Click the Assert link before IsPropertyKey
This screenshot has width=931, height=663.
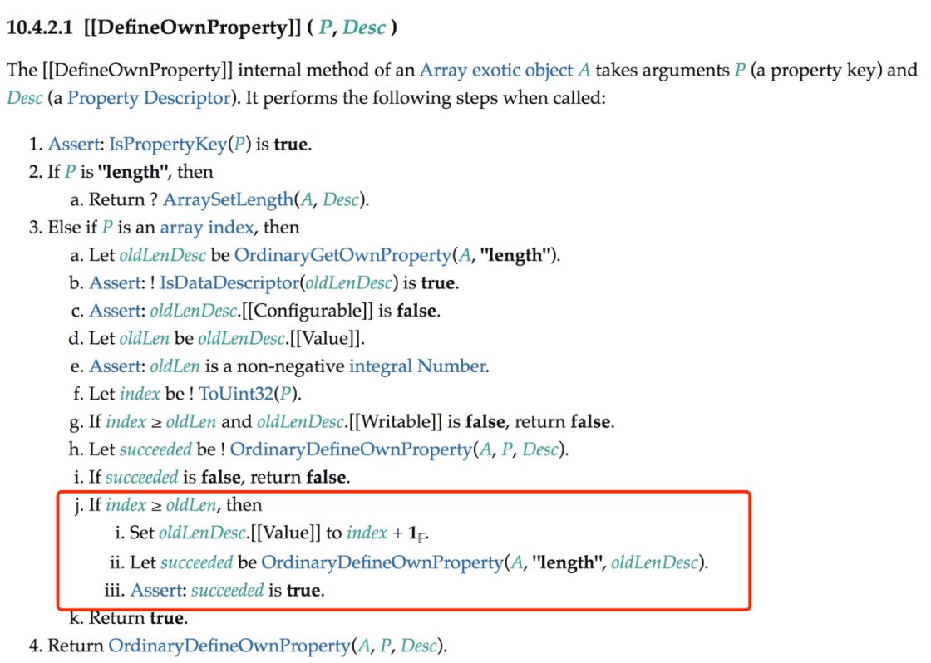click(74, 145)
